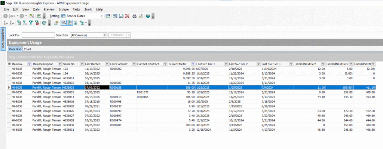
Task: Toggle the highlighted quick filter icon
Action: click(69, 23)
